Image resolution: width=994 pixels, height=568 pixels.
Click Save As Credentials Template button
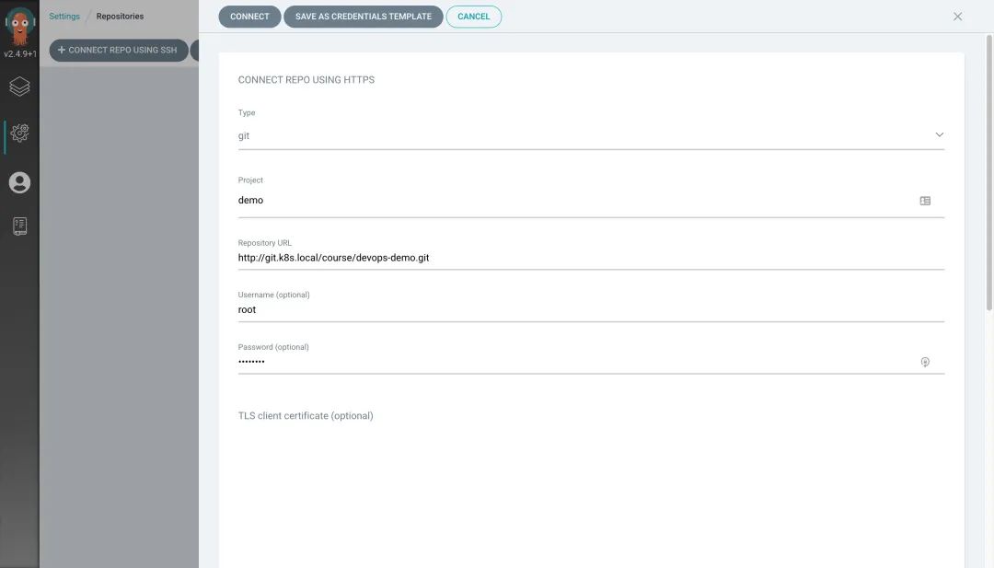click(x=364, y=17)
